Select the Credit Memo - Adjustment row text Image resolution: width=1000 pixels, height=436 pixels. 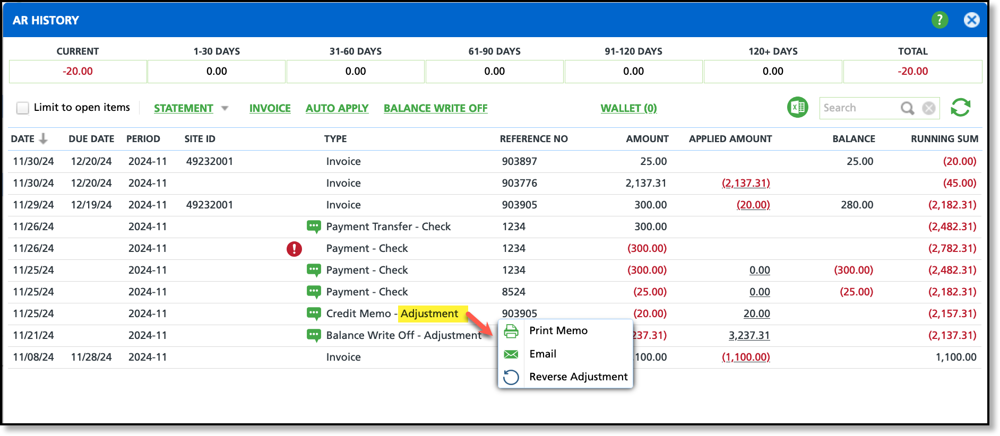pyautogui.click(x=392, y=313)
